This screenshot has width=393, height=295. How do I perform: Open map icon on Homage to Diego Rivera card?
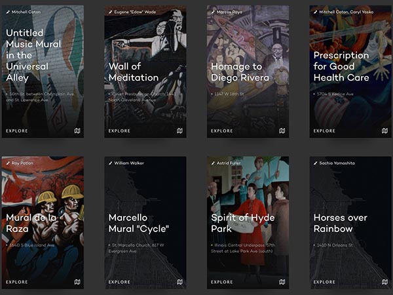point(282,130)
